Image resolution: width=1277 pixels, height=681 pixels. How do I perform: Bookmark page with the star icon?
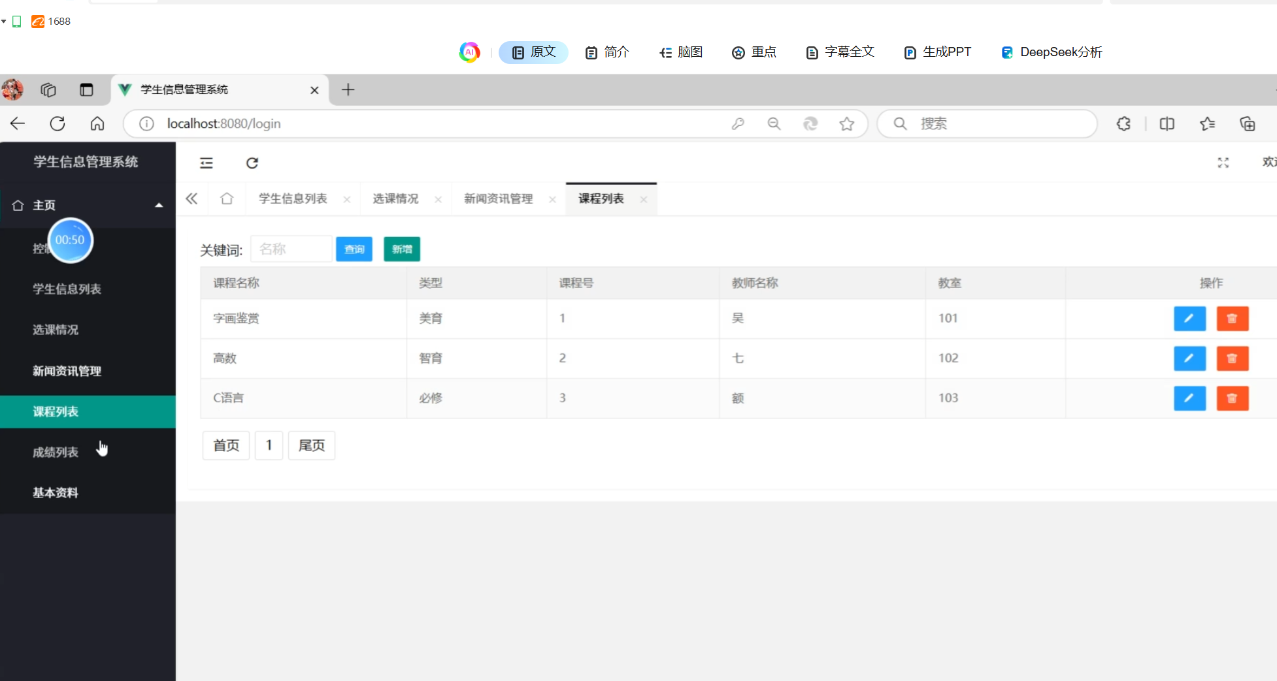pyautogui.click(x=846, y=124)
